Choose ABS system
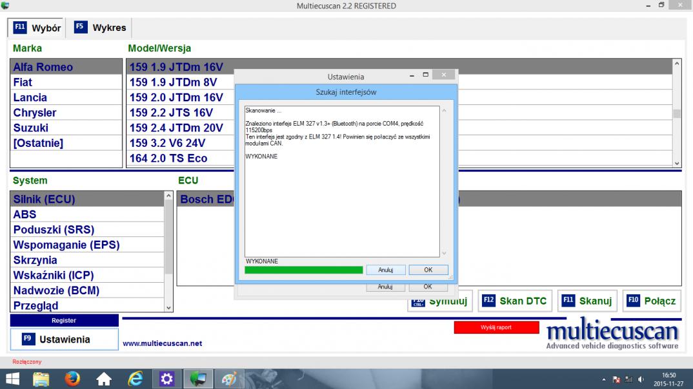The height and width of the screenshot is (389, 693). pos(88,214)
